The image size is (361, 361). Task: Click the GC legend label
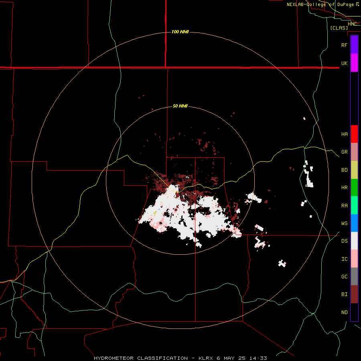(344, 276)
